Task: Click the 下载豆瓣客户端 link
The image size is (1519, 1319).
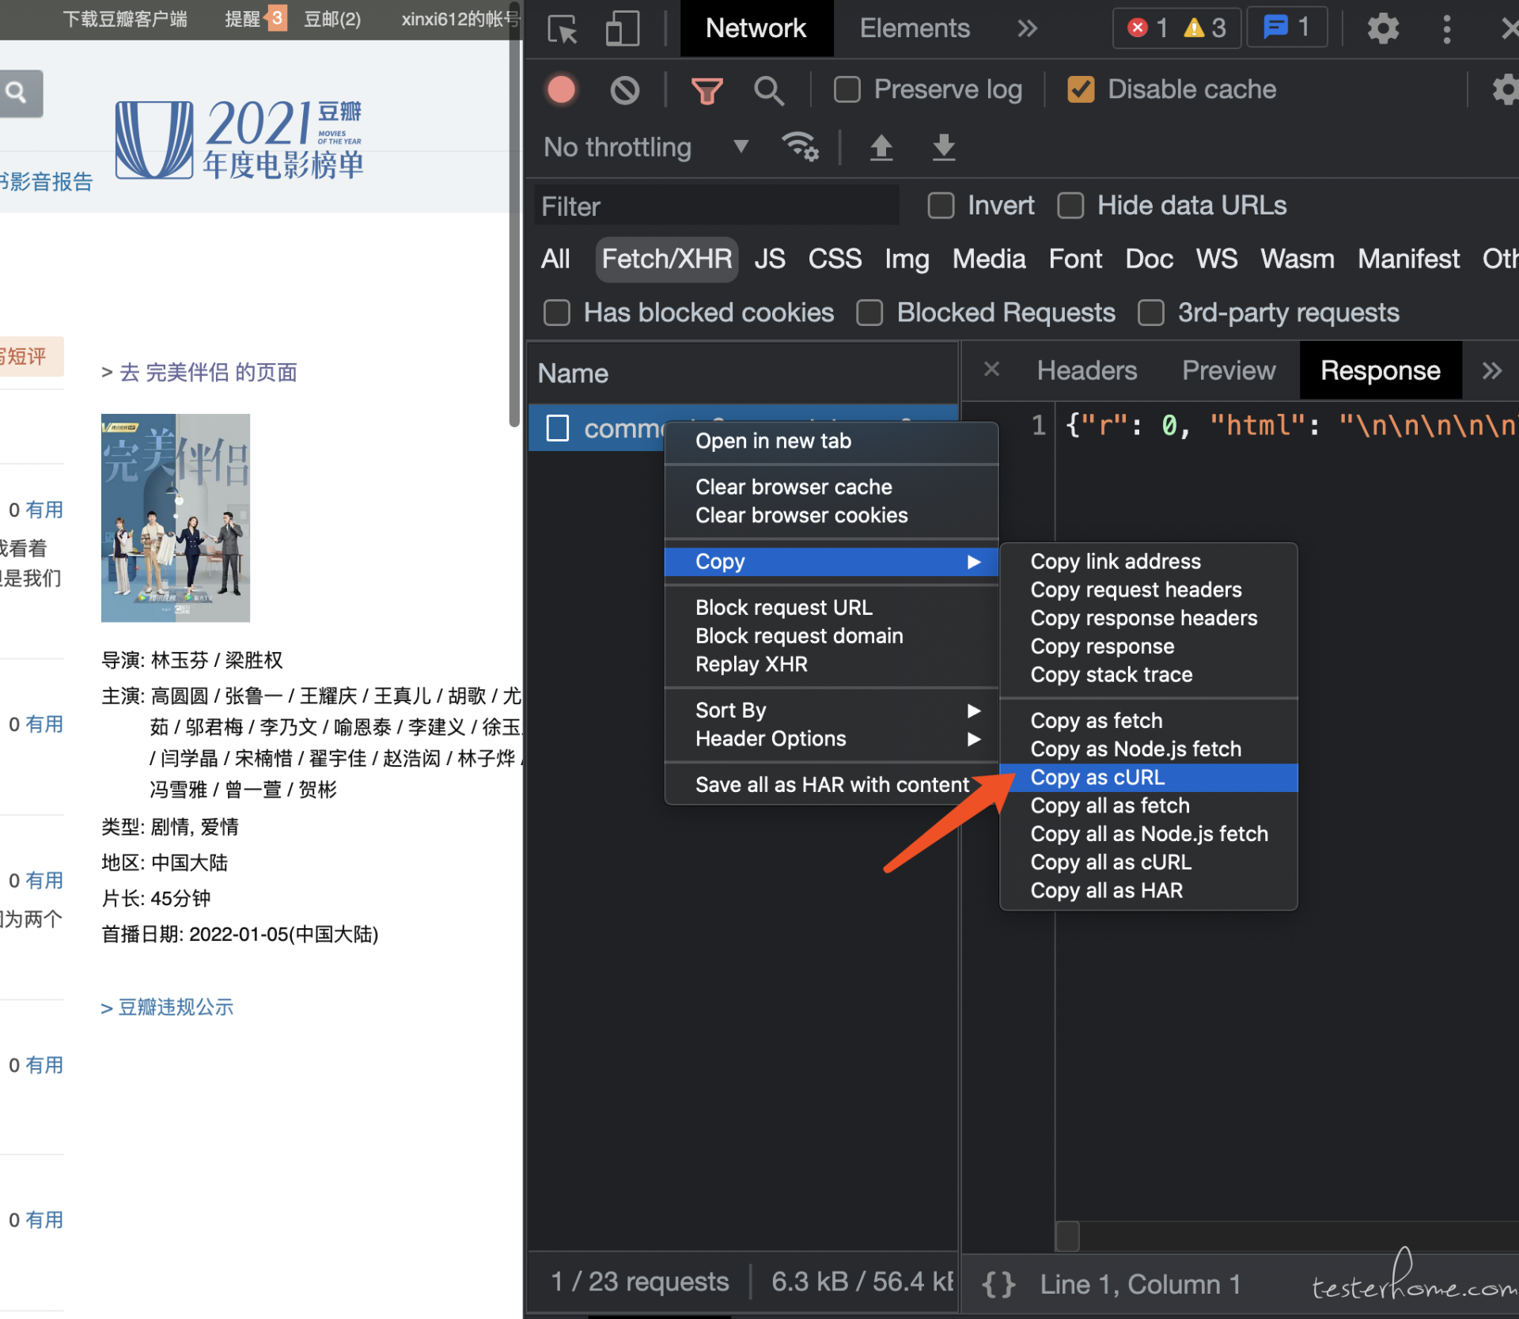Action: tap(125, 18)
